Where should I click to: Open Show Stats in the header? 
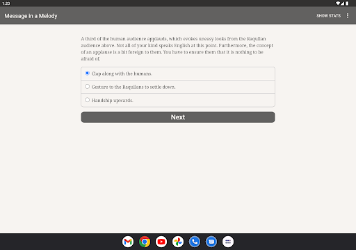pyautogui.click(x=328, y=16)
